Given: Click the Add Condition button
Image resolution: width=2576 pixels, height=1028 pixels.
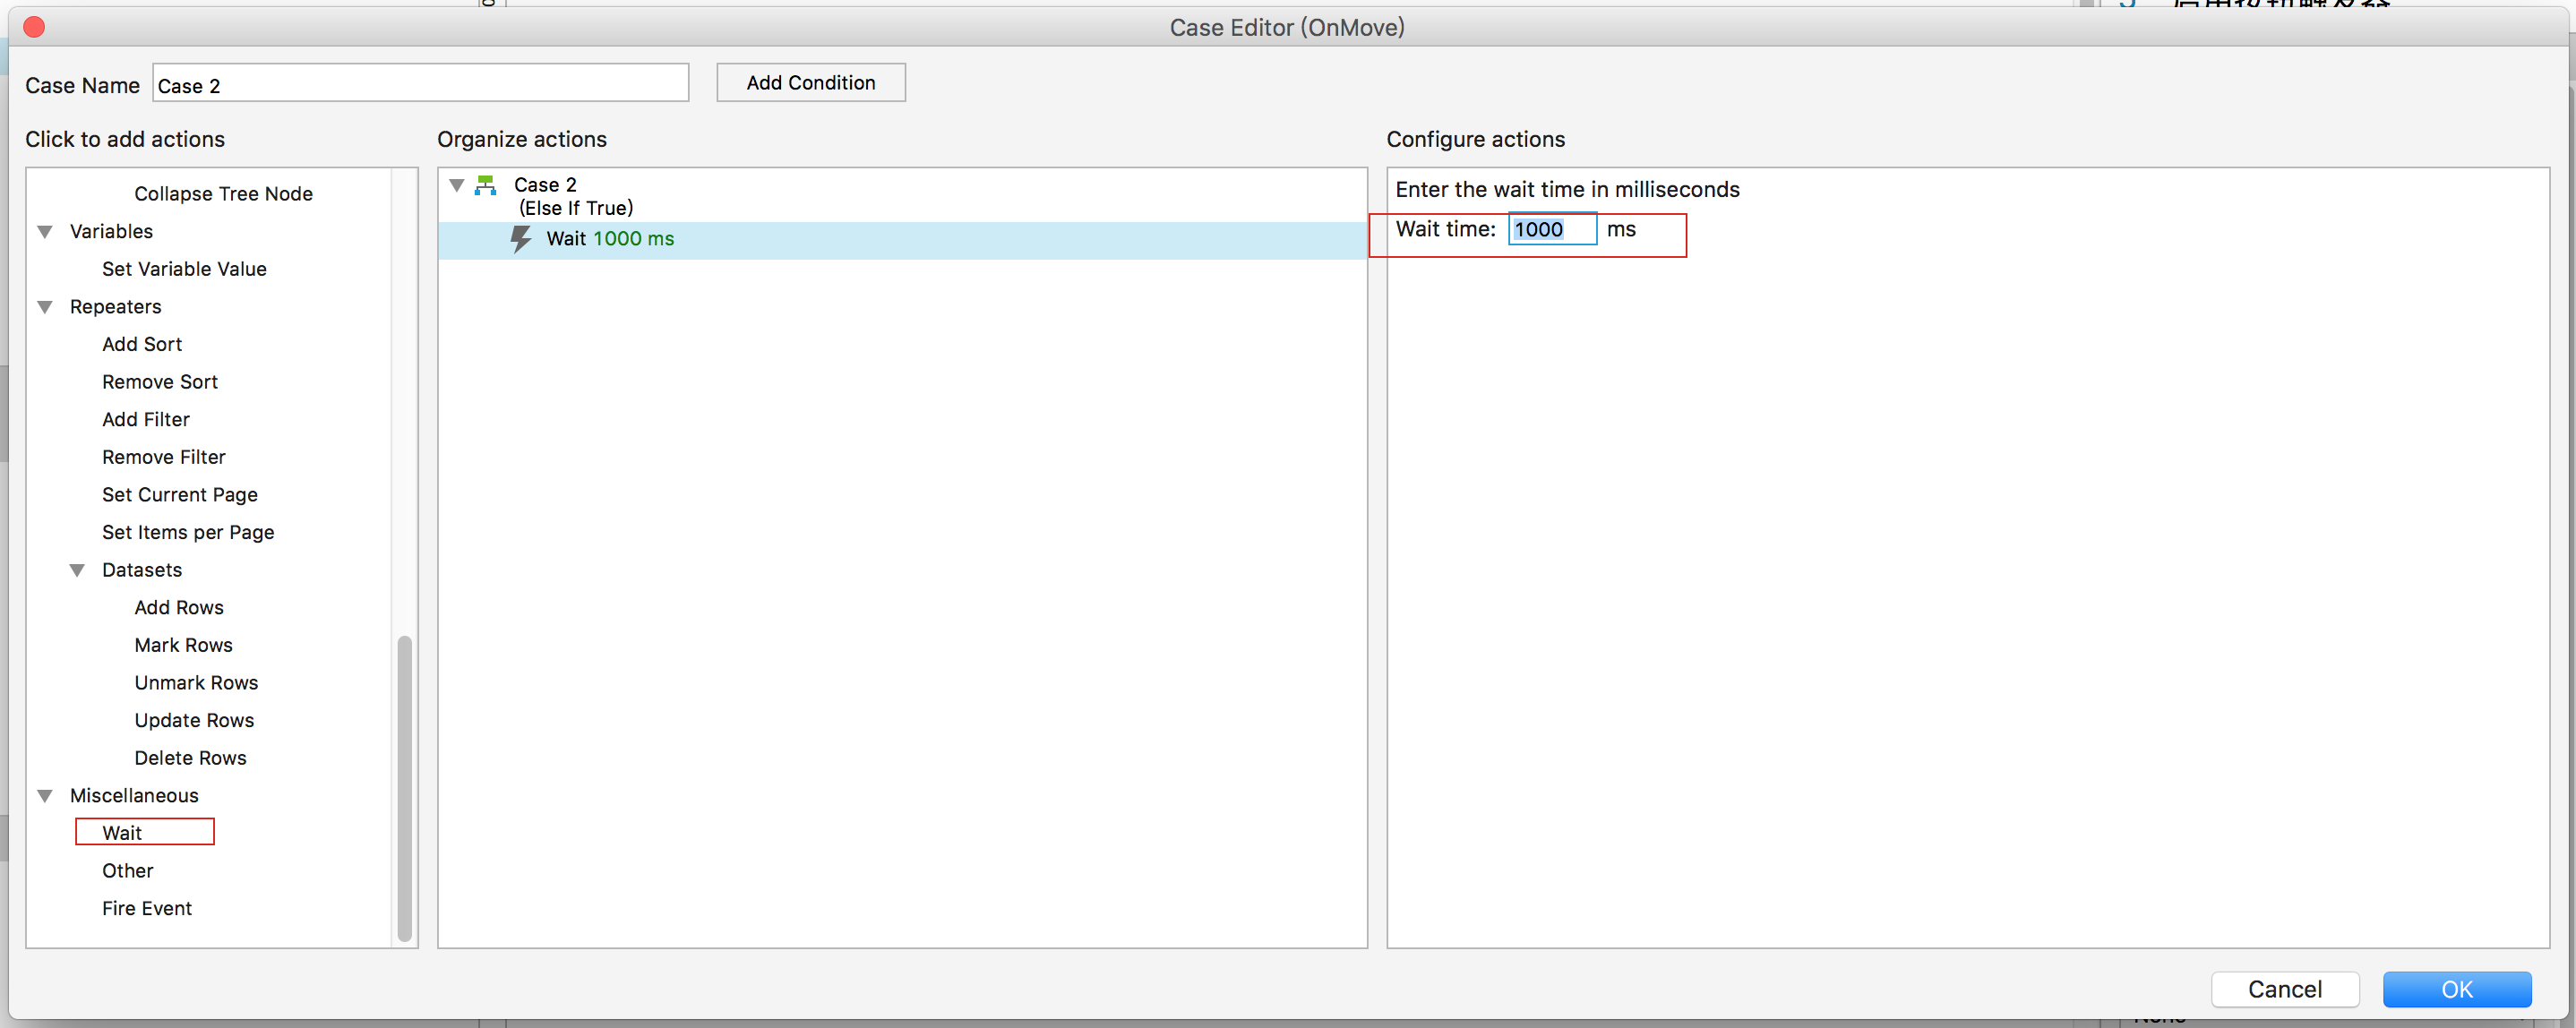Looking at the screenshot, I should pos(811,83).
